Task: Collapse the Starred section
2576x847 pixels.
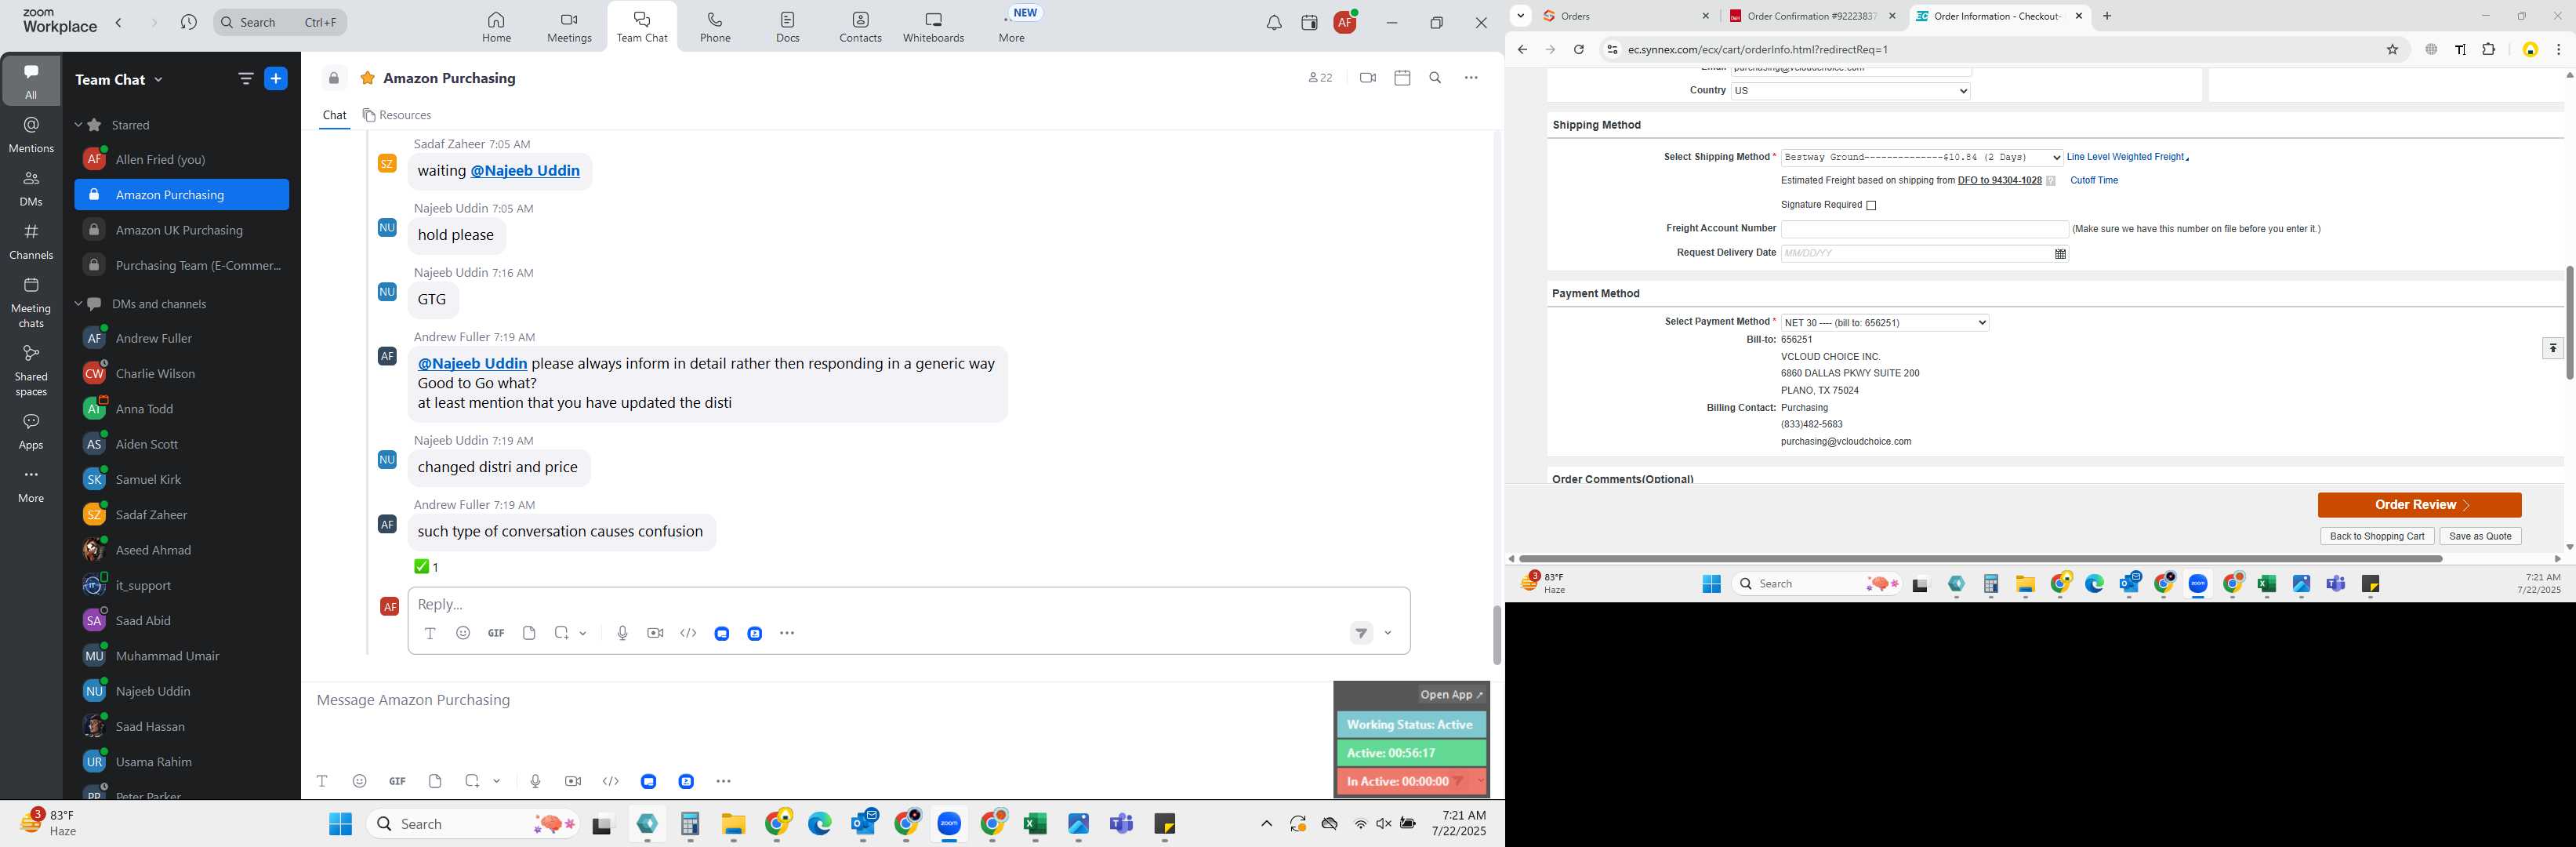Action: [x=78, y=125]
